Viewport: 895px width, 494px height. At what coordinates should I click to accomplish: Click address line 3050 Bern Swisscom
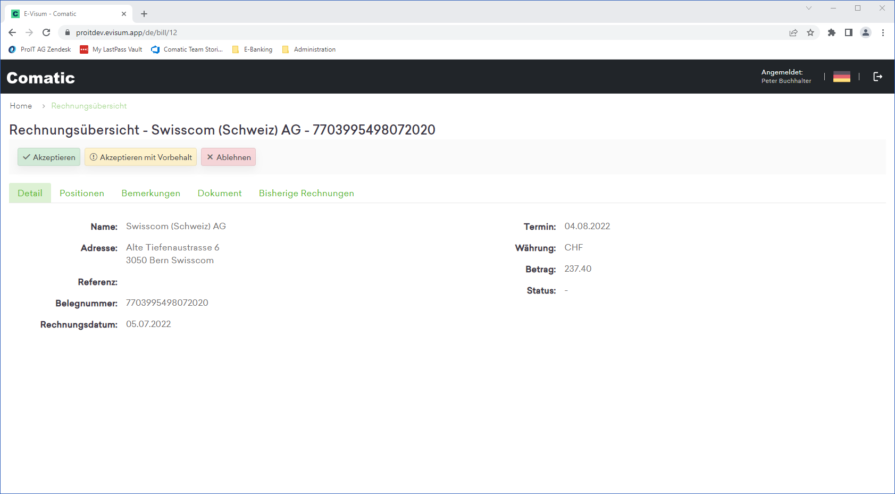(x=170, y=260)
